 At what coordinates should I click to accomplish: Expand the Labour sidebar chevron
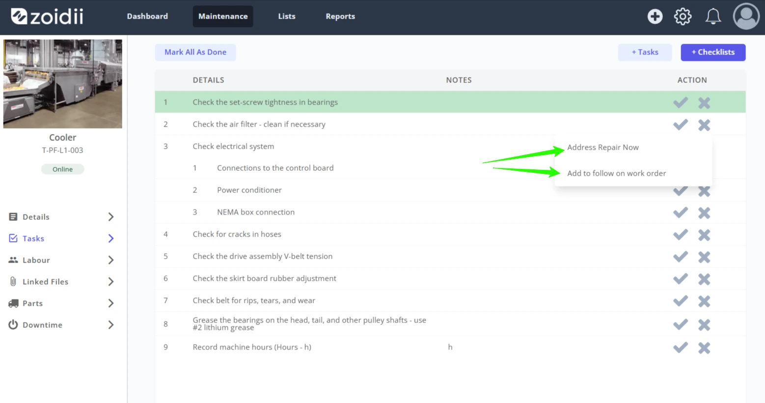click(111, 260)
